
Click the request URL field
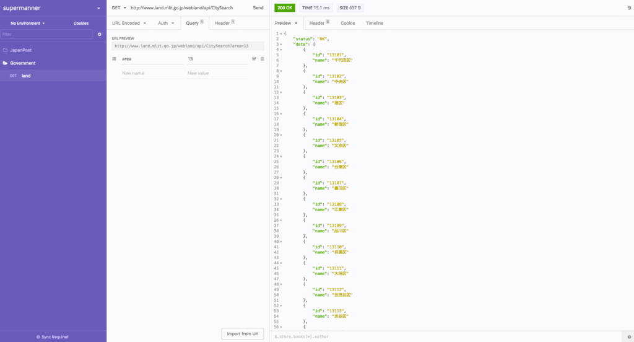(188, 7)
